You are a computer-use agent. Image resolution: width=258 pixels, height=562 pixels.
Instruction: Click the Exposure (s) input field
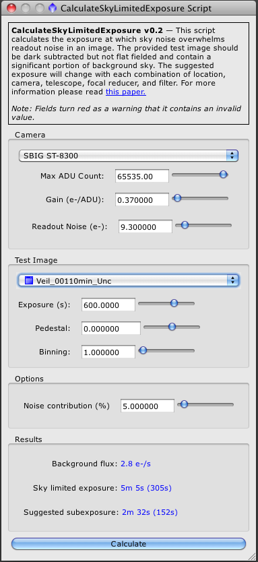(108, 305)
